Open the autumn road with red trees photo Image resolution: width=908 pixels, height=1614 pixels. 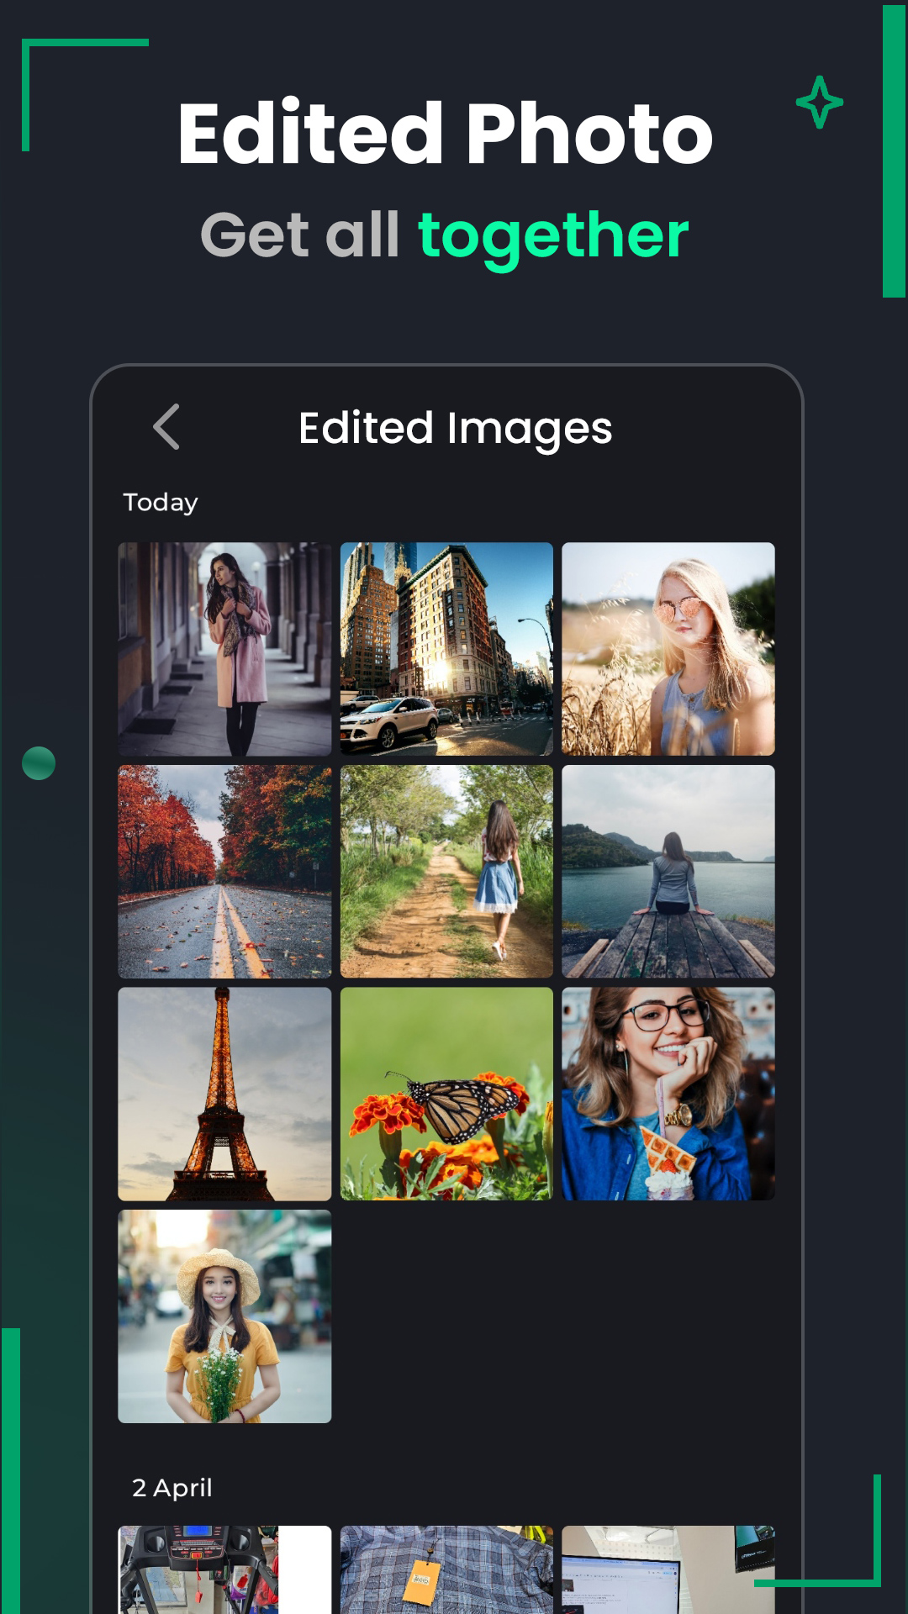(224, 871)
